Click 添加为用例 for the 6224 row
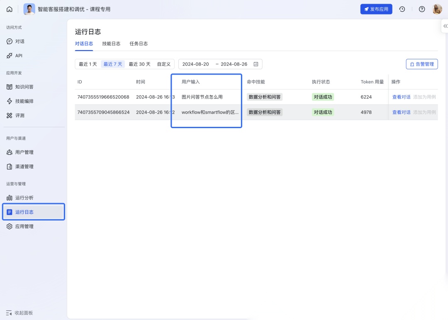Viewport: 448px width, 320px height. [424, 97]
